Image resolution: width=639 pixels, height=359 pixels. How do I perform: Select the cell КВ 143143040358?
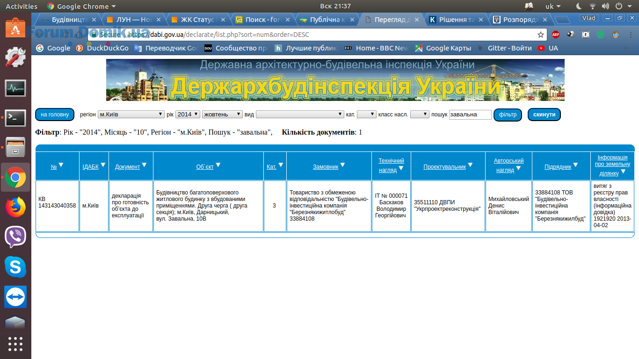click(x=57, y=206)
